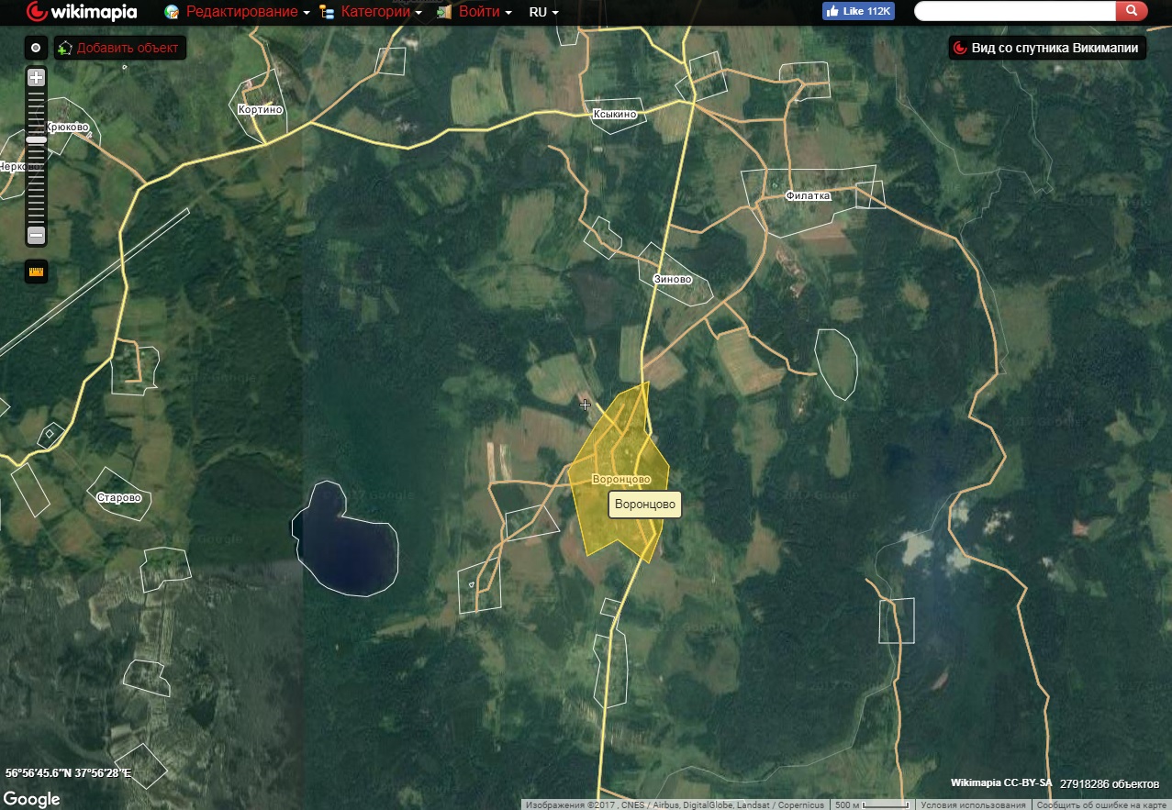Click the zoom out minus button
This screenshot has width=1172, height=810.
pos(36,236)
